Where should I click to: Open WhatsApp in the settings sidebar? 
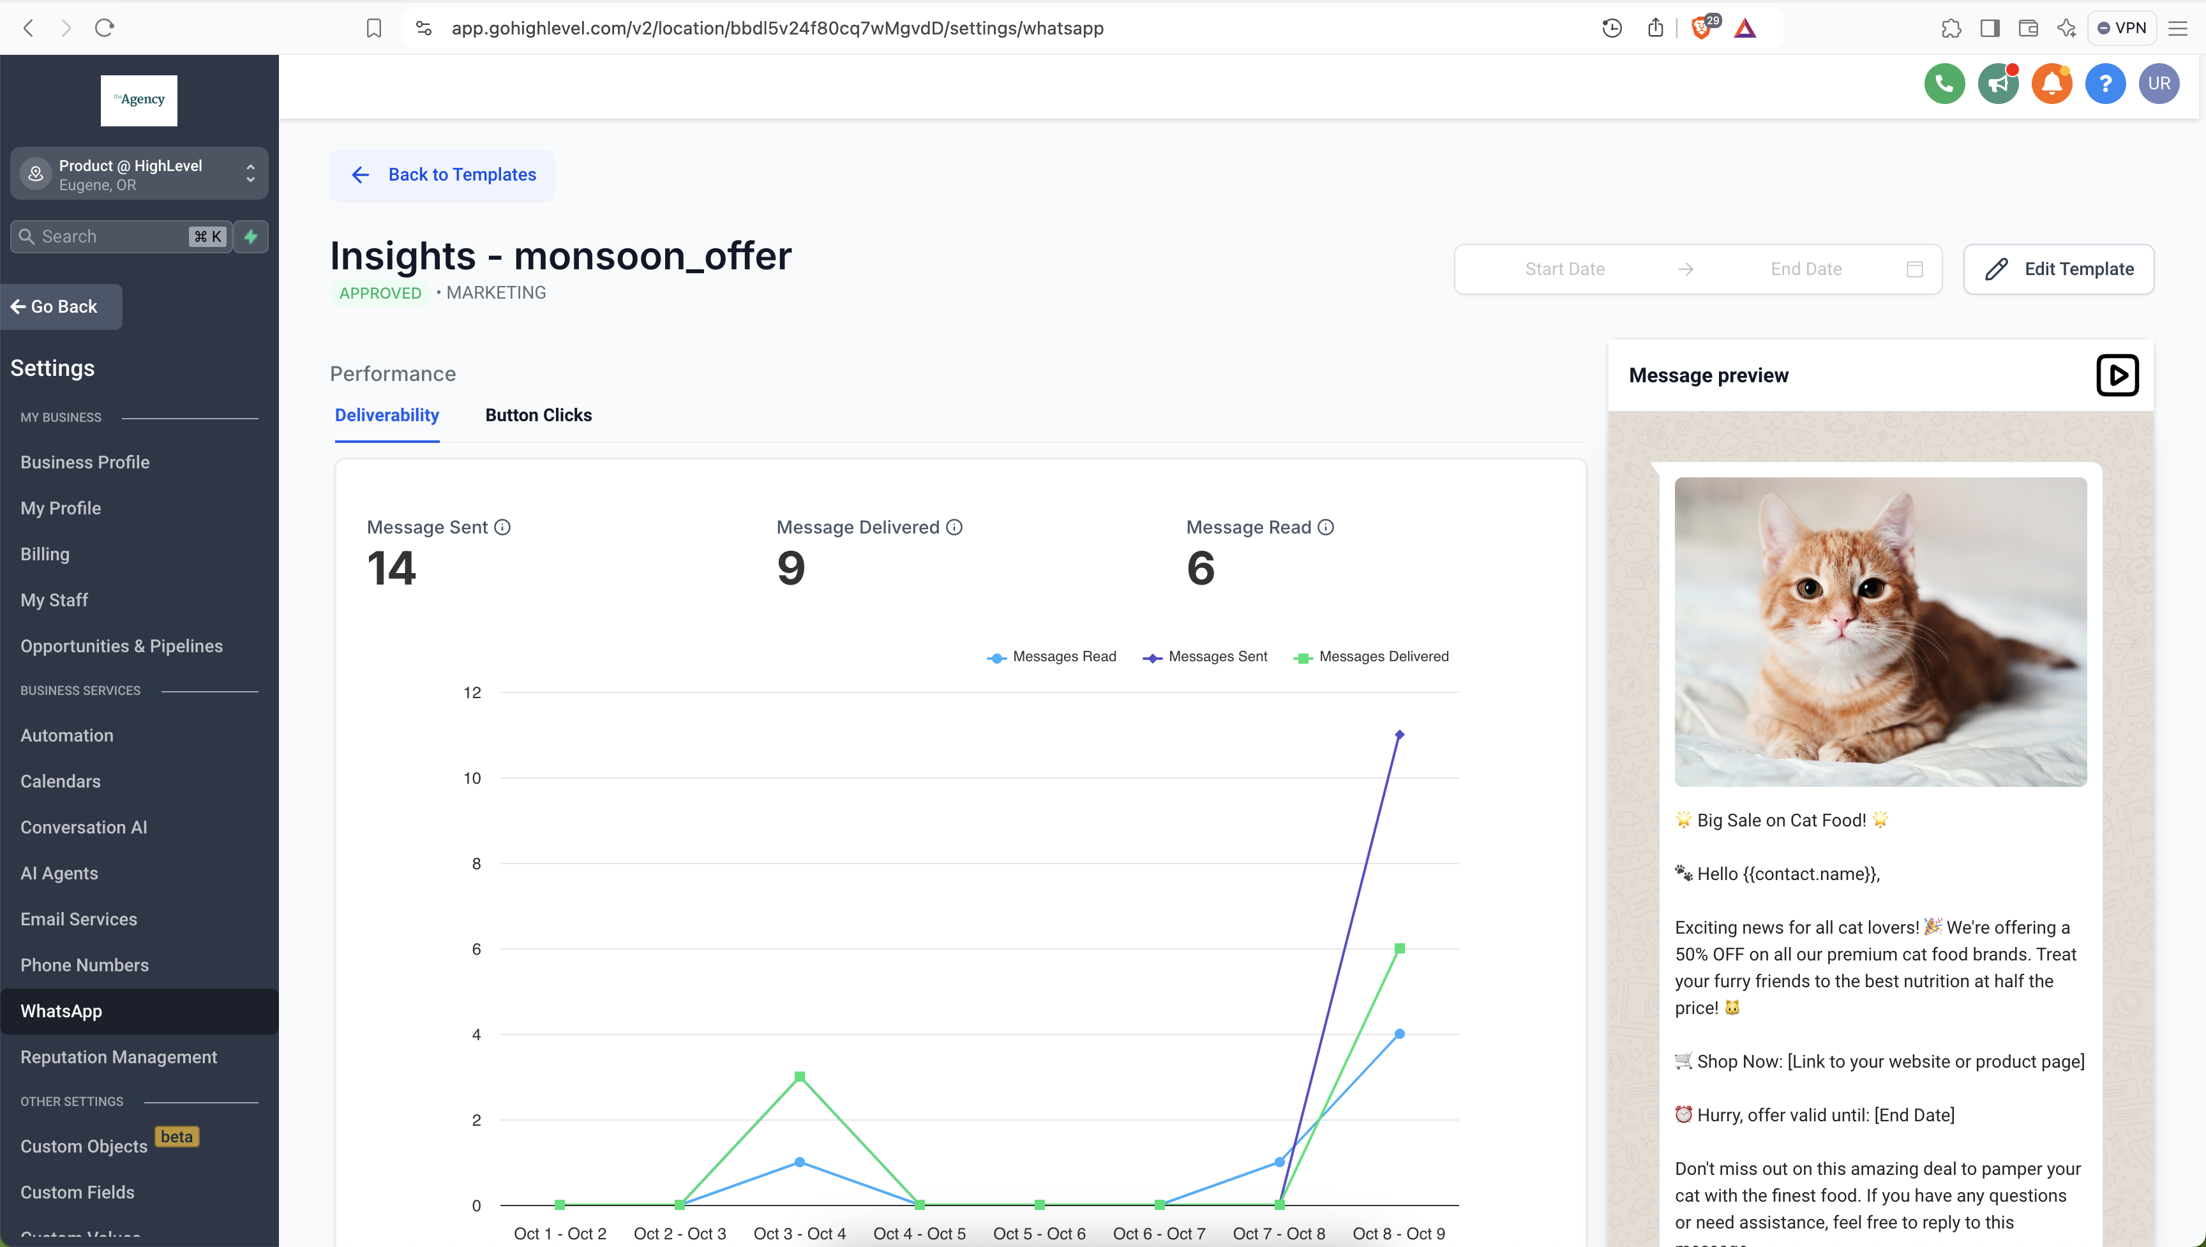[62, 1012]
